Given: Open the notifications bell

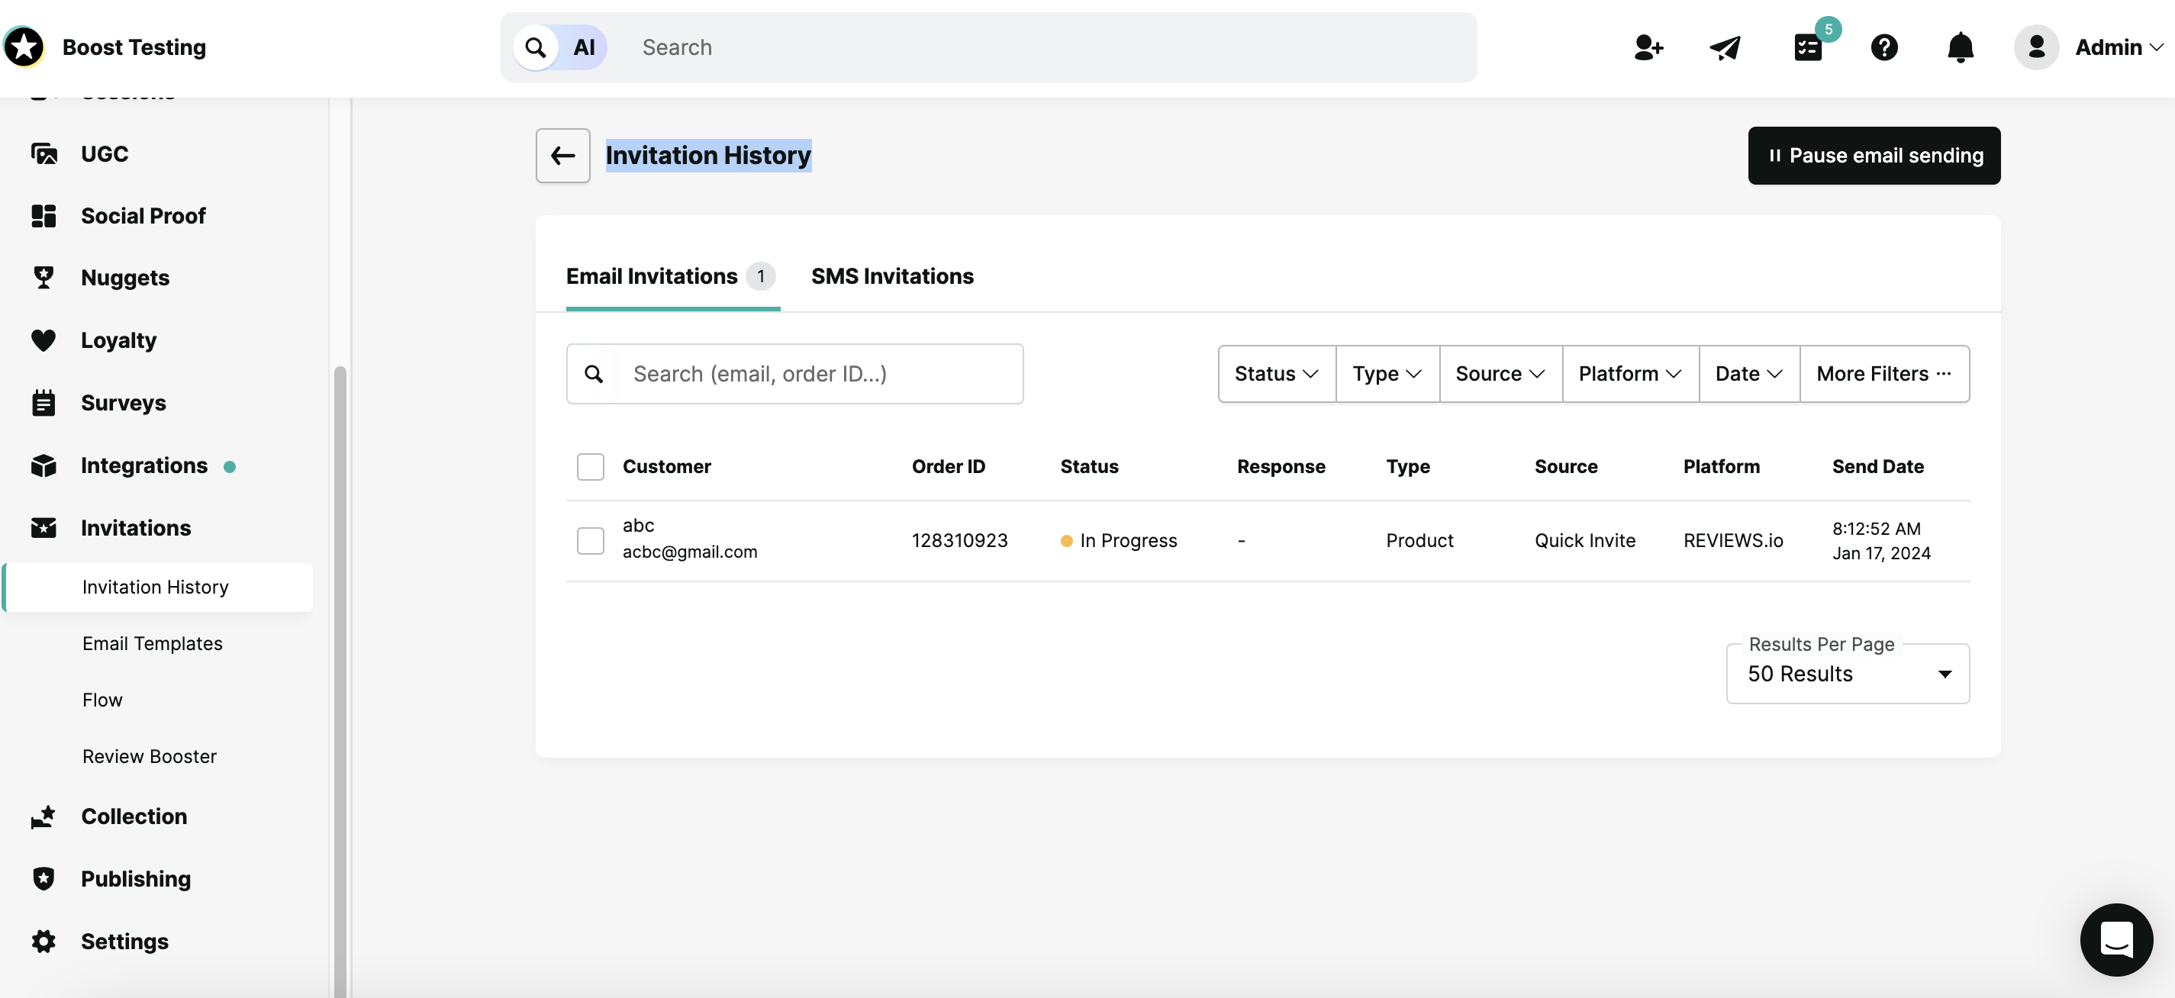Looking at the screenshot, I should tap(1960, 47).
